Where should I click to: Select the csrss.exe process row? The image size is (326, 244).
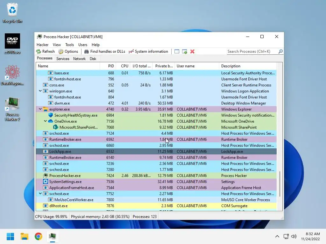point(156,85)
